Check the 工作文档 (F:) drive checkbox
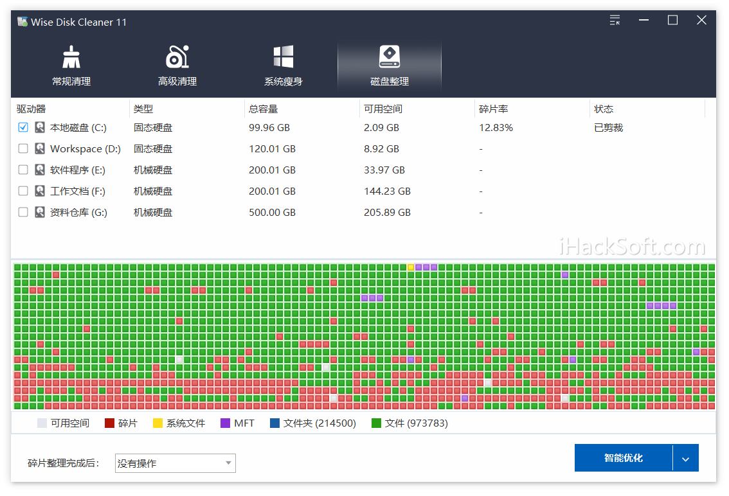 click(x=23, y=191)
